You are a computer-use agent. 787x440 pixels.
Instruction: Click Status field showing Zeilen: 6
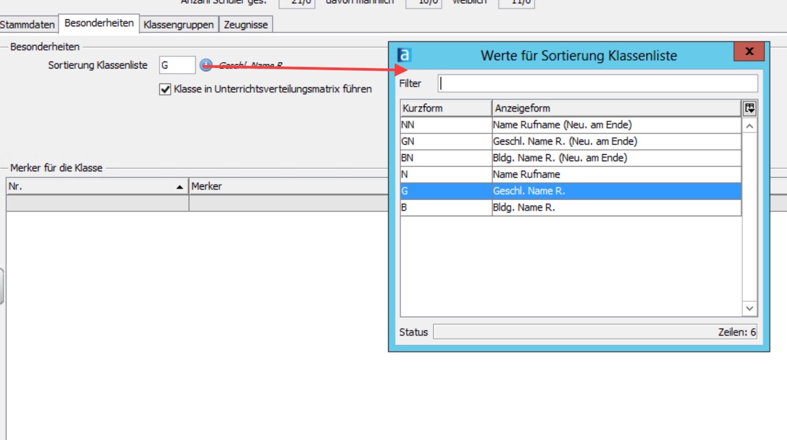click(x=595, y=332)
